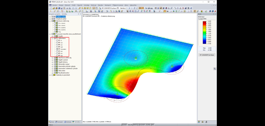Click the Save floppy disk icon
The image size is (265, 126).
(x=61, y=8)
